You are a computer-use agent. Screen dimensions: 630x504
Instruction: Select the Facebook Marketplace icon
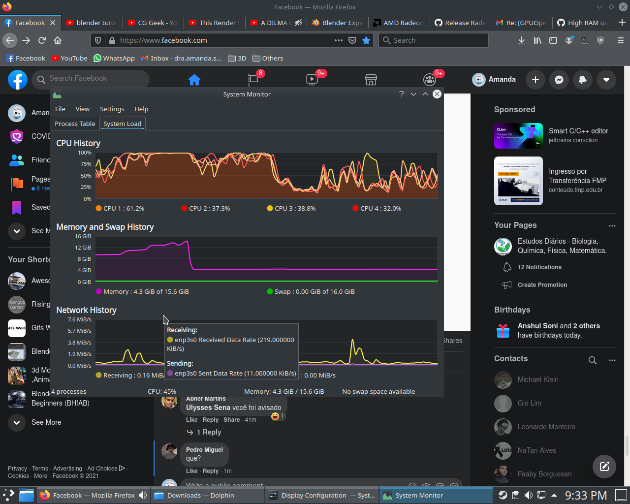[371, 79]
